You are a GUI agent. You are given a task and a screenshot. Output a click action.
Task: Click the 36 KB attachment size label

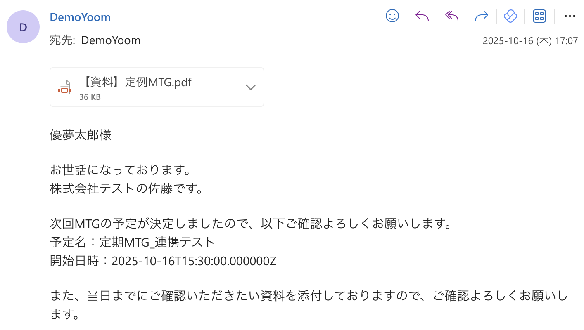pyautogui.click(x=90, y=97)
